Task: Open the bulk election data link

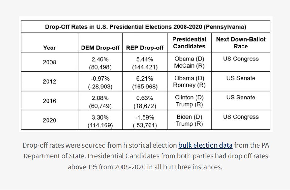Action: click(205, 145)
